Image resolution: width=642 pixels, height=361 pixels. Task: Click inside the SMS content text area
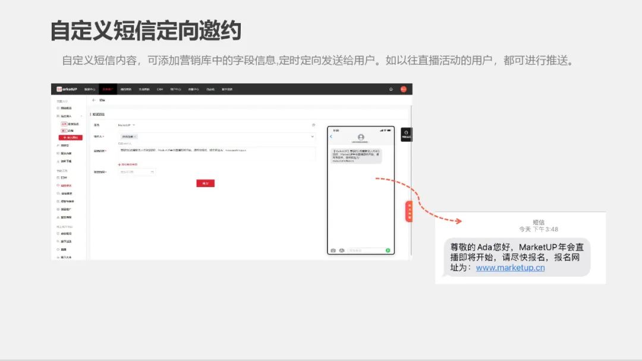pyautogui.click(x=216, y=154)
